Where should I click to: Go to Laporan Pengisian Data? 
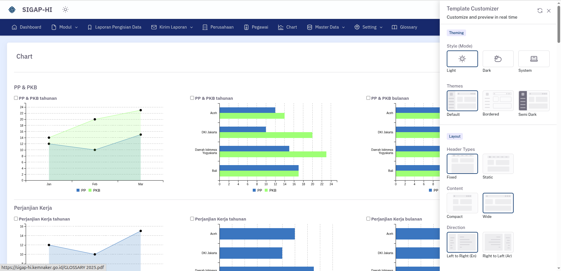click(x=115, y=27)
